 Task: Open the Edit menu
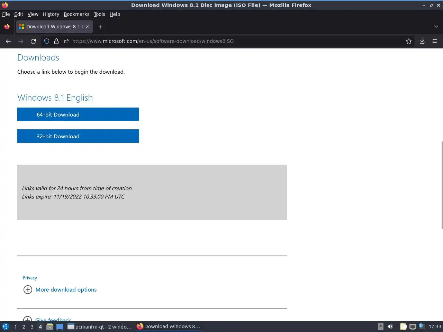pos(19,14)
